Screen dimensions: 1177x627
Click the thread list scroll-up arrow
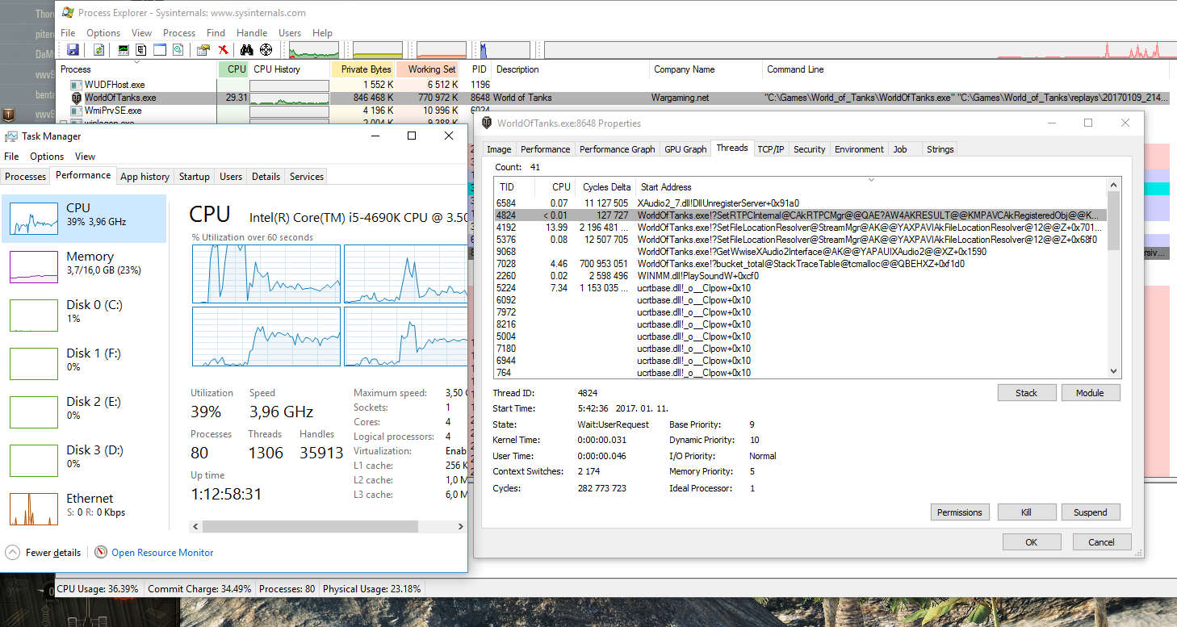(x=1114, y=186)
